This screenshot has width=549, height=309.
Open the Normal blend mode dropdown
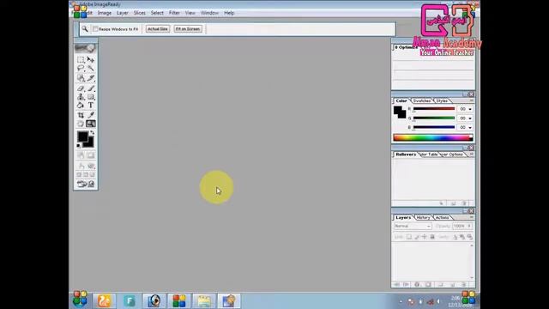(x=413, y=227)
